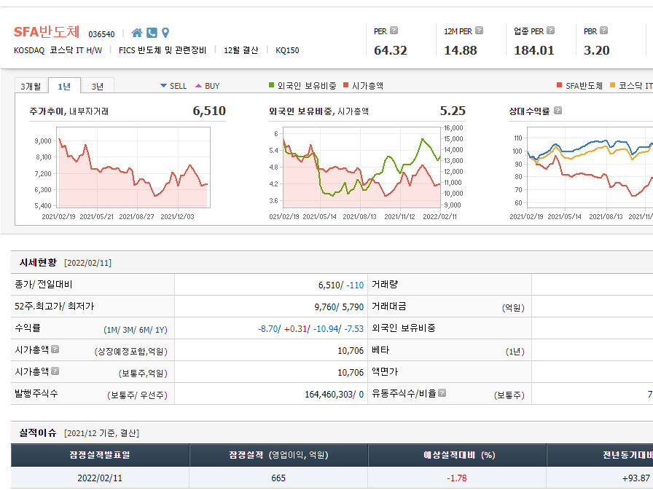Open help icon beside 시가총액 상장예정포함 row
The height and width of the screenshot is (490, 653).
point(55,349)
